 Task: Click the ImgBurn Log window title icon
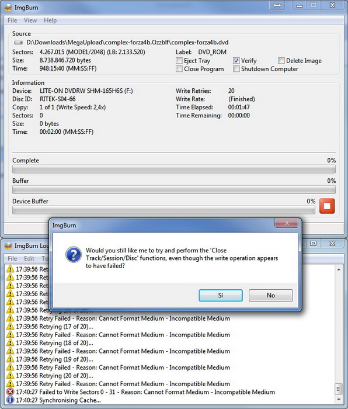click(x=8, y=246)
